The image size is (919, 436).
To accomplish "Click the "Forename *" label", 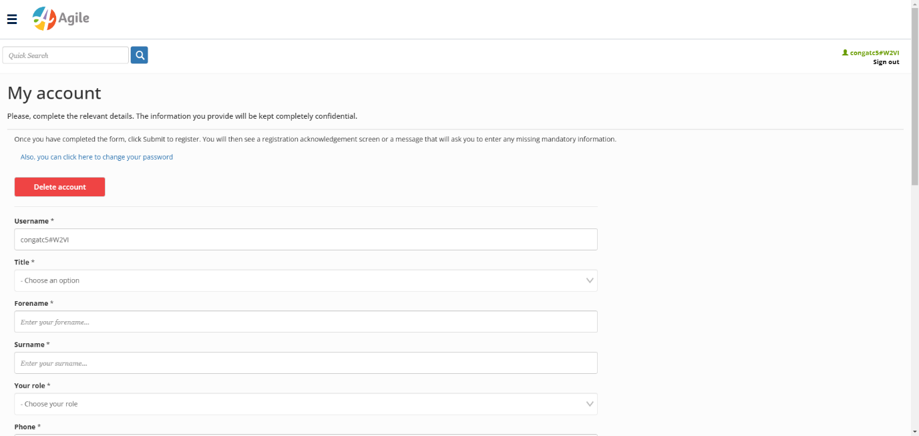I will coord(34,303).
